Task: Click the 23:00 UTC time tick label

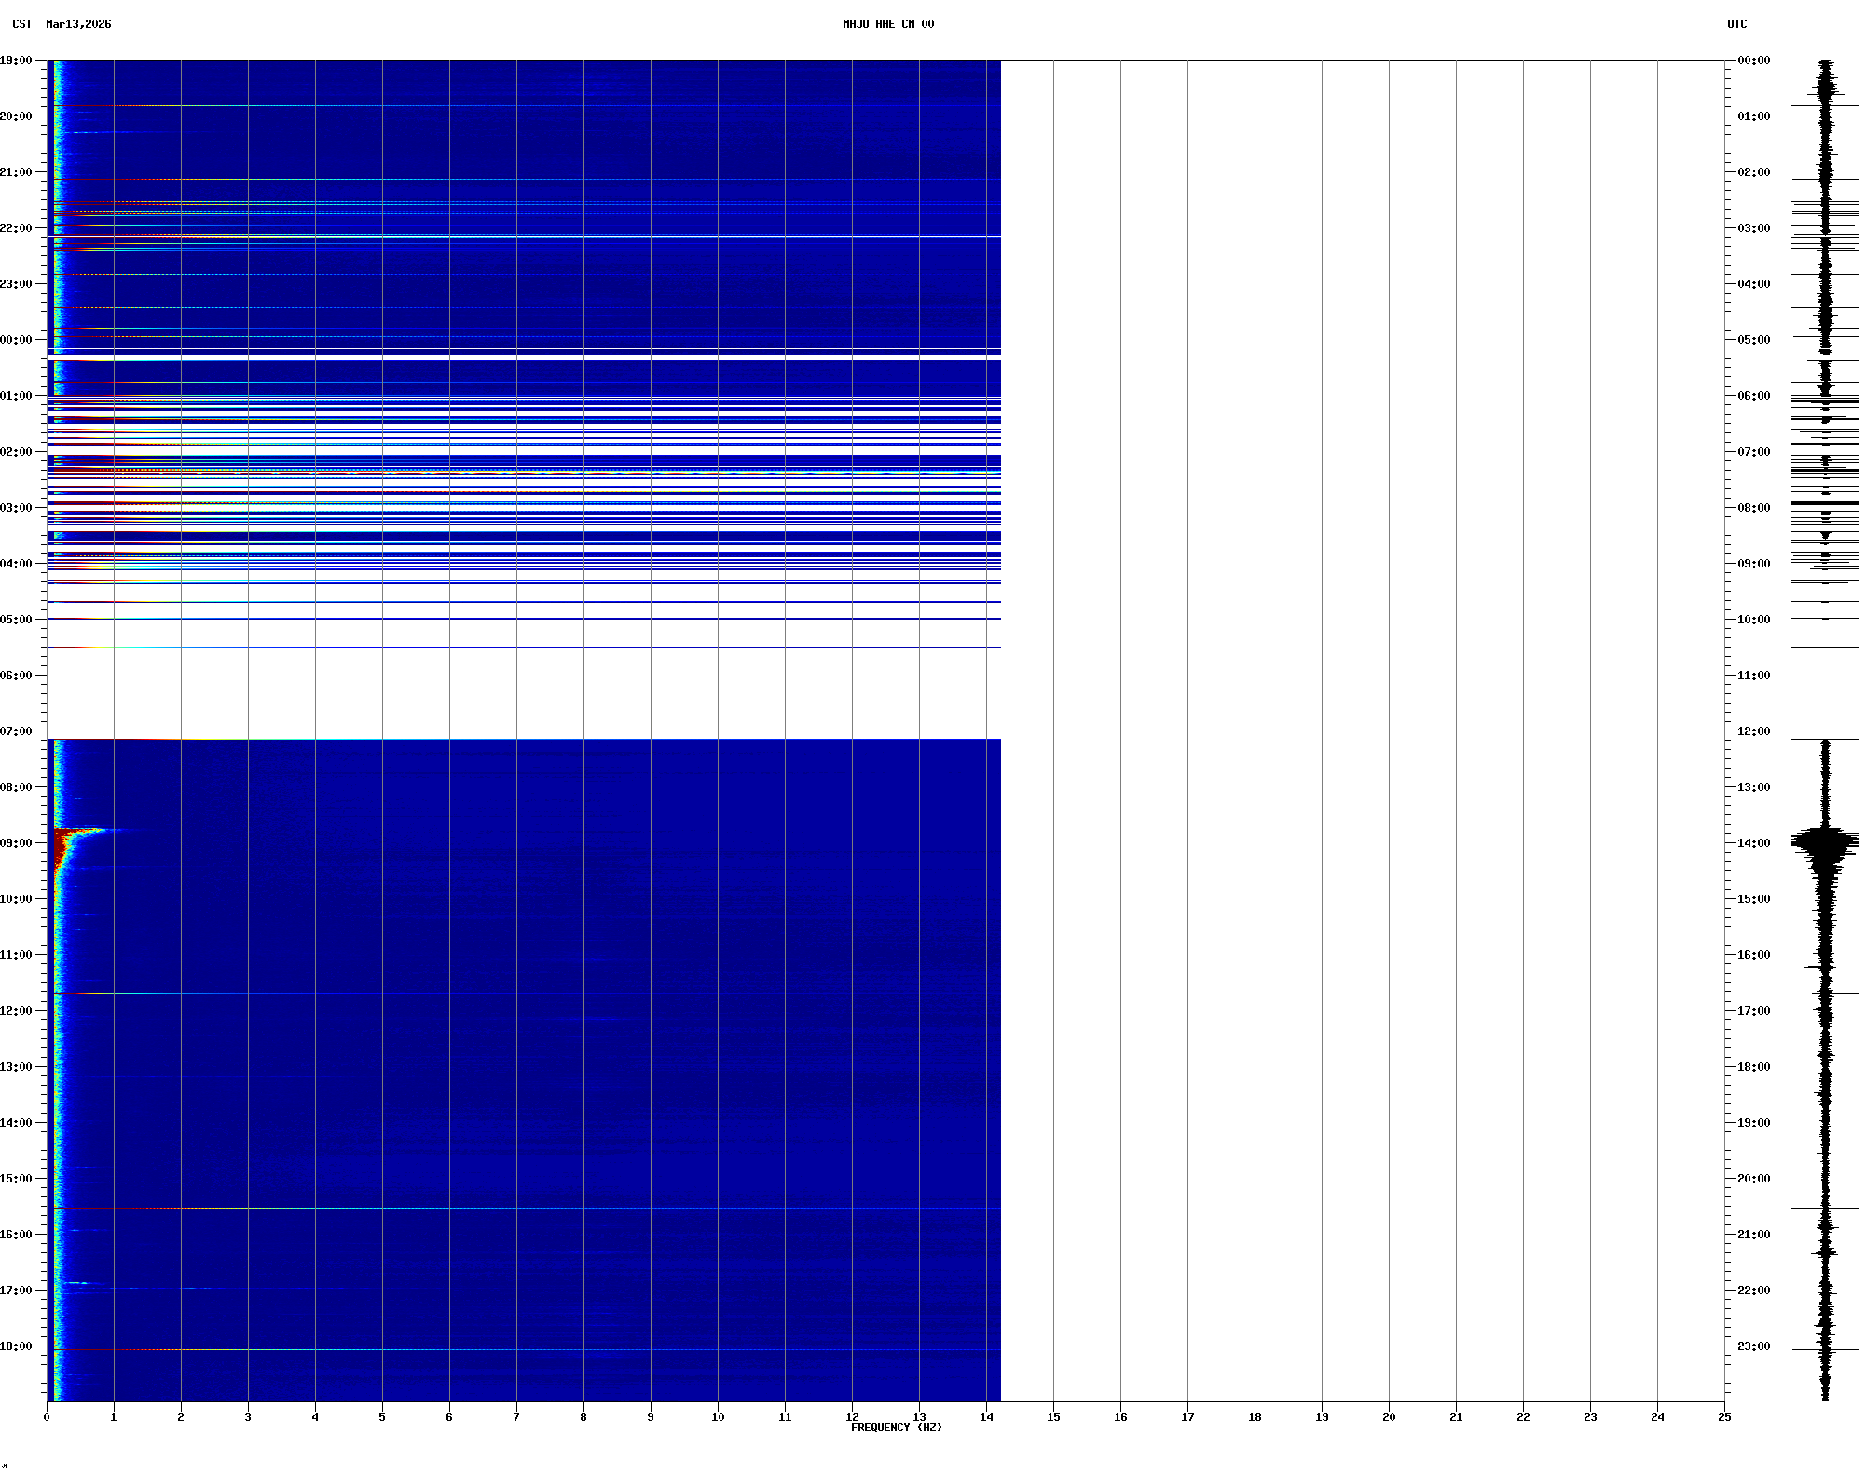Action: tap(1753, 1346)
